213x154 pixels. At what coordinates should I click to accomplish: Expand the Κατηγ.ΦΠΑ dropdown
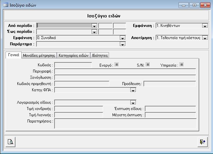(133, 90)
